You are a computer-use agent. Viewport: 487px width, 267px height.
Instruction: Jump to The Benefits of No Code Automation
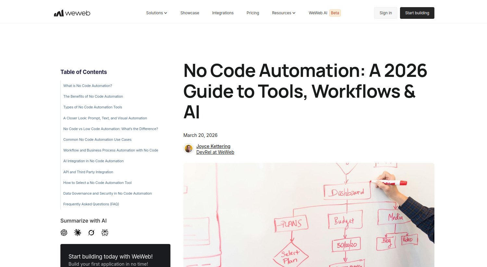click(93, 96)
